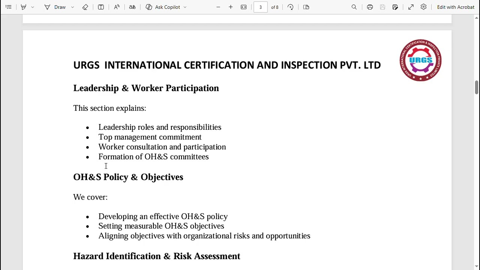Start Read aloud feature

[117, 7]
